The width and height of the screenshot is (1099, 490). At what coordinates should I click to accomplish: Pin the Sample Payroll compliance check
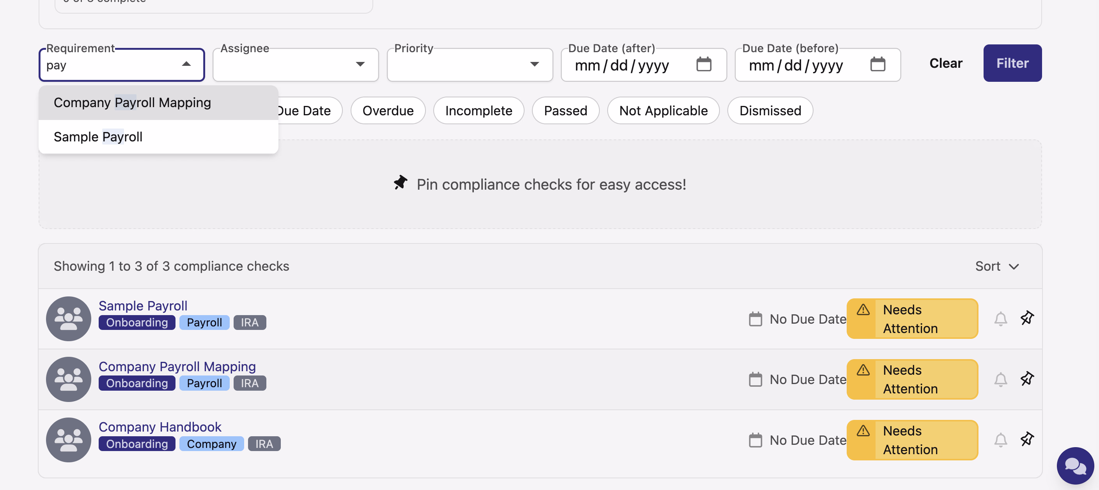pyautogui.click(x=1027, y=318)
